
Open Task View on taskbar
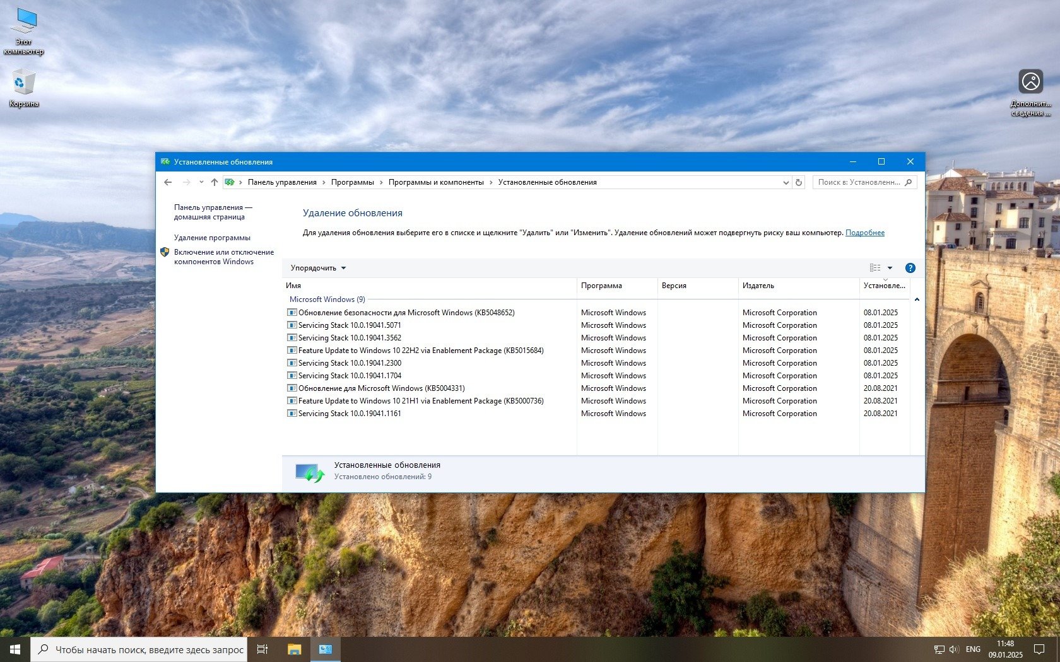[262, 649]
